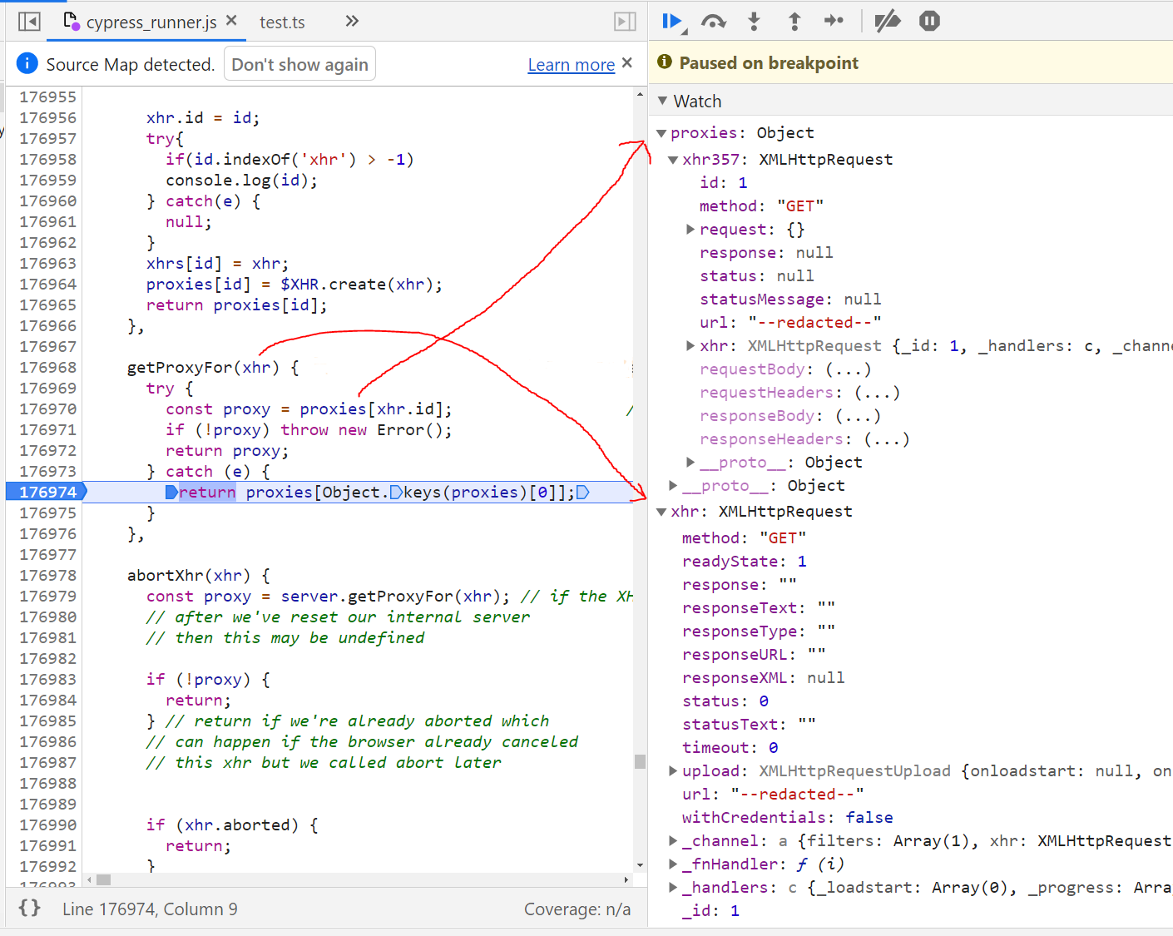
Task: Toggle the breakpoint on line 176974
Action: [46, 492]
